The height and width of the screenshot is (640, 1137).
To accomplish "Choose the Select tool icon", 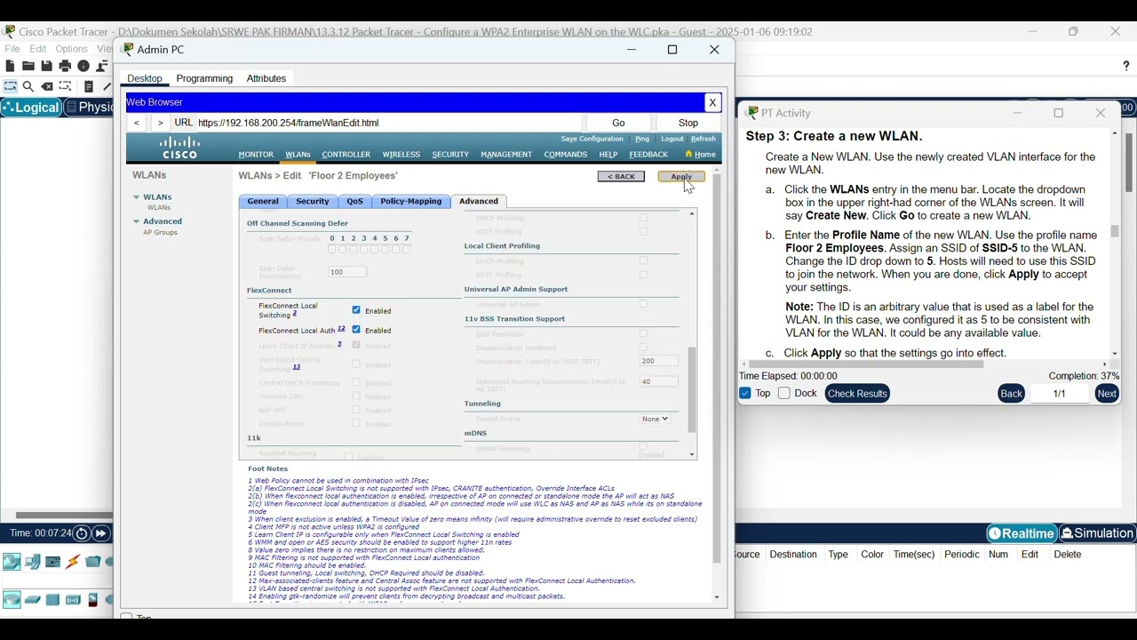I will click(11, 87).
